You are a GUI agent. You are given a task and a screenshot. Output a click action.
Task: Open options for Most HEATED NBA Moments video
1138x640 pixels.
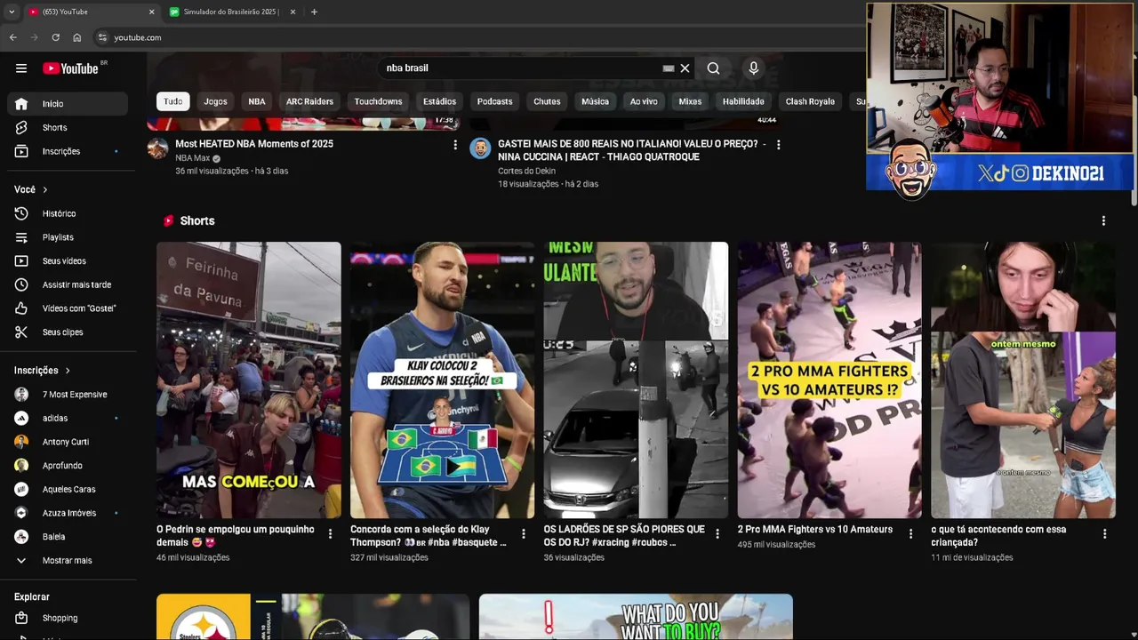455,144
